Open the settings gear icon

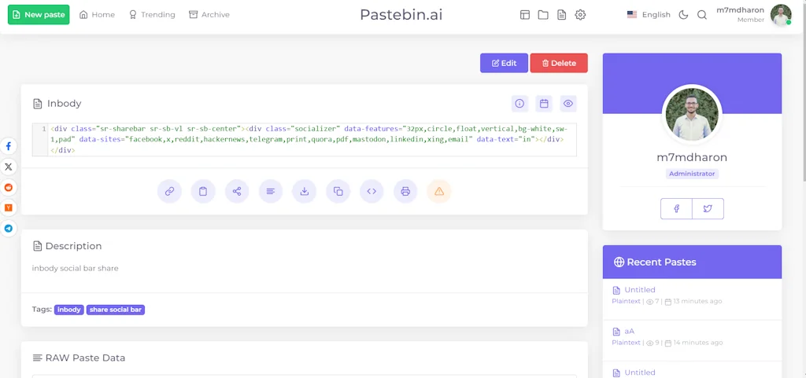coord(580,15)
